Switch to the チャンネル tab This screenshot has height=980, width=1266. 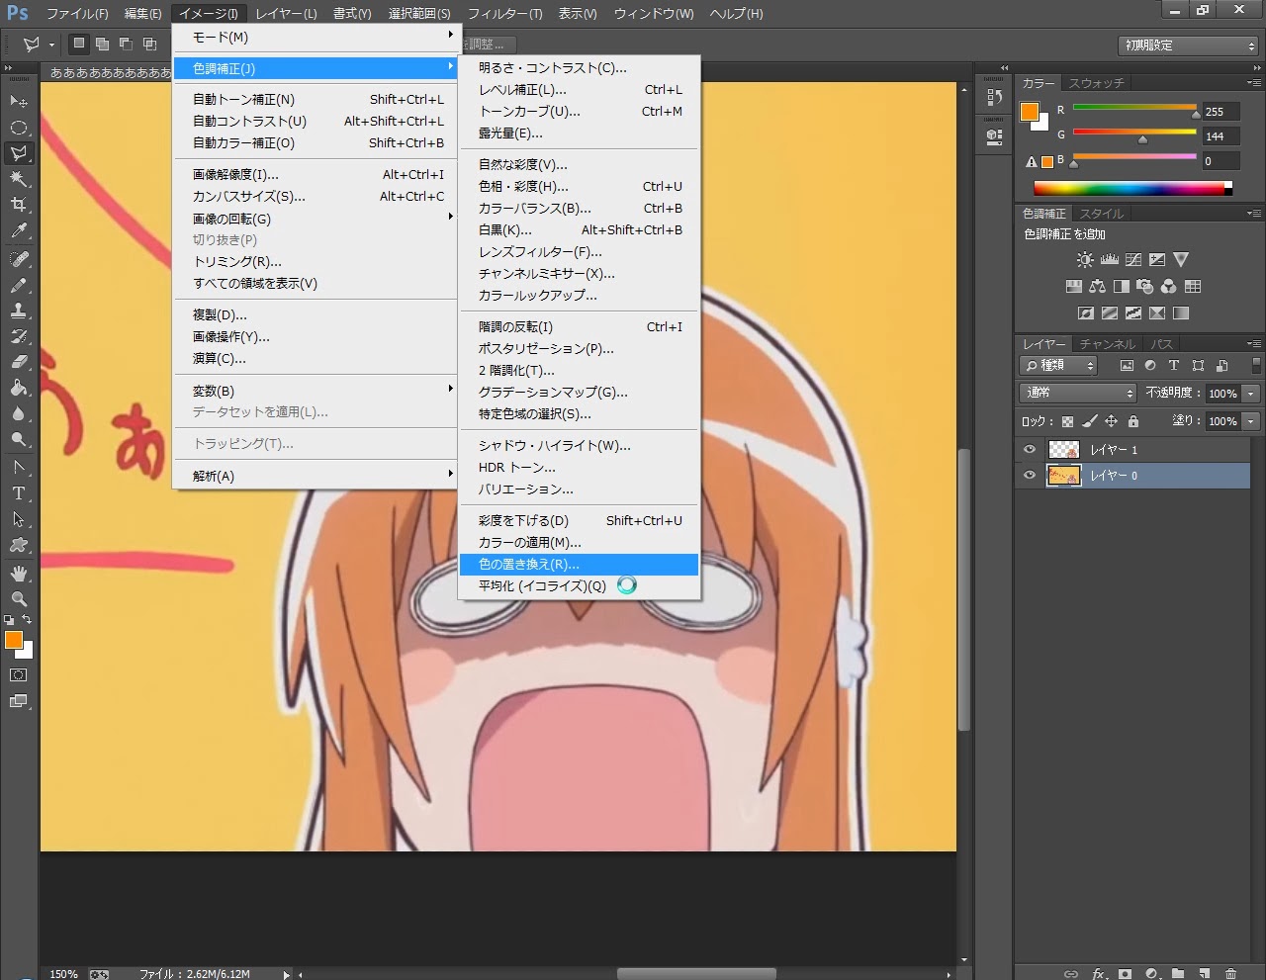(1107, 344)
